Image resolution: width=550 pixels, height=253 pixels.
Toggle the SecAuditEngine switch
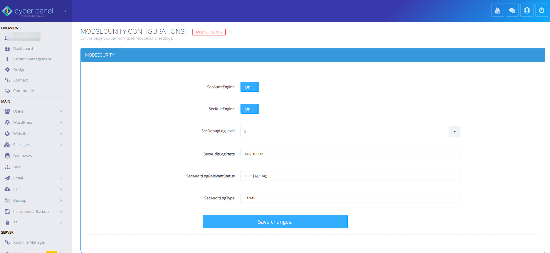250,87
